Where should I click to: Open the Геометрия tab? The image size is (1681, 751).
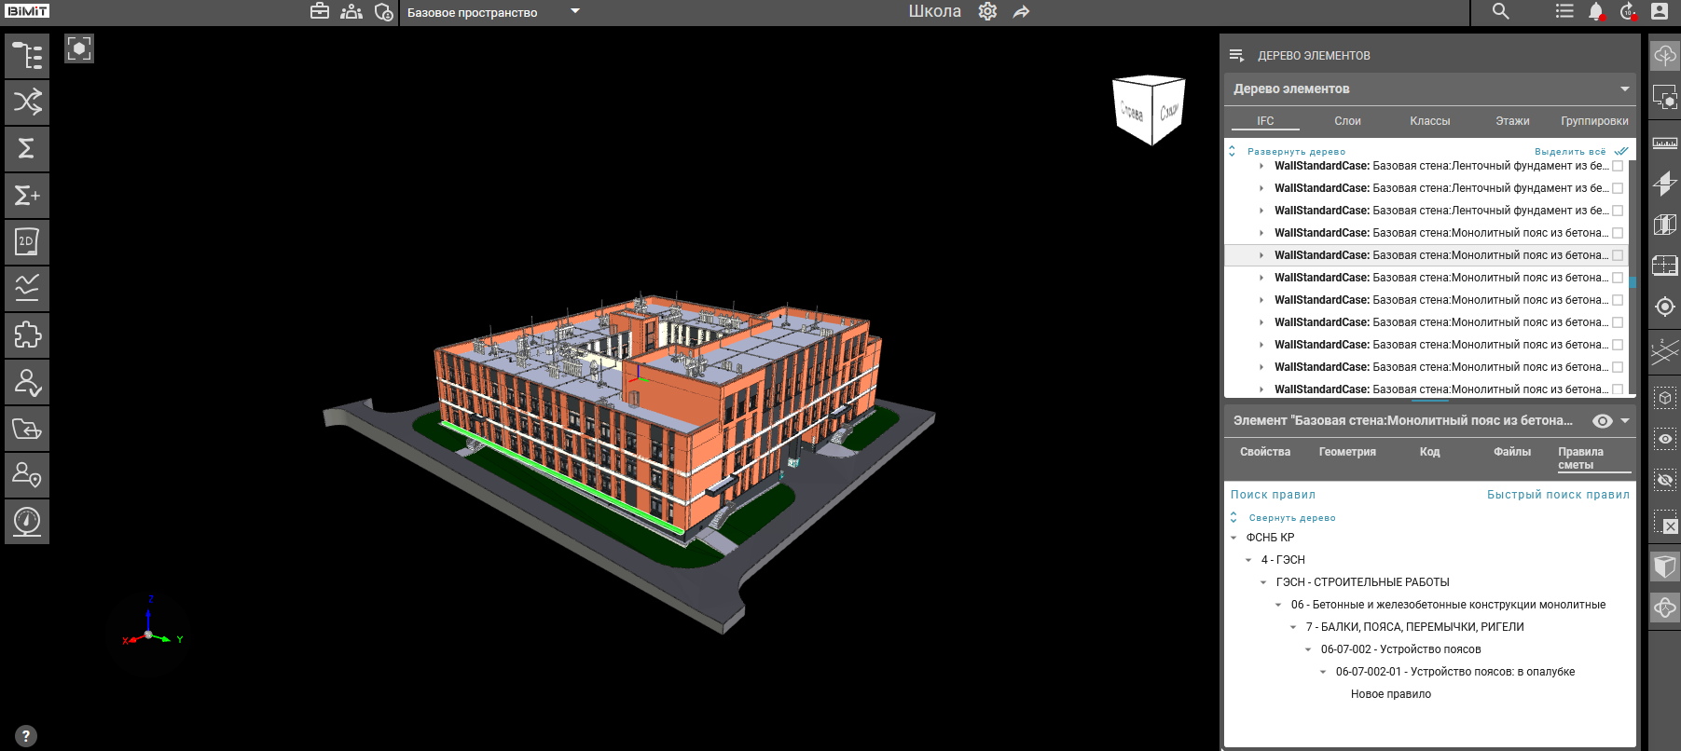(x=1347, y=452)
